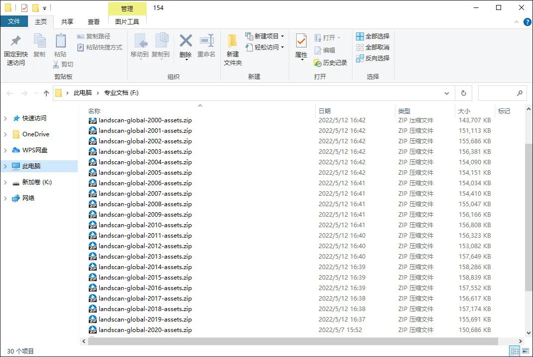Switch to Details view icon in status bar

point(515,351)
